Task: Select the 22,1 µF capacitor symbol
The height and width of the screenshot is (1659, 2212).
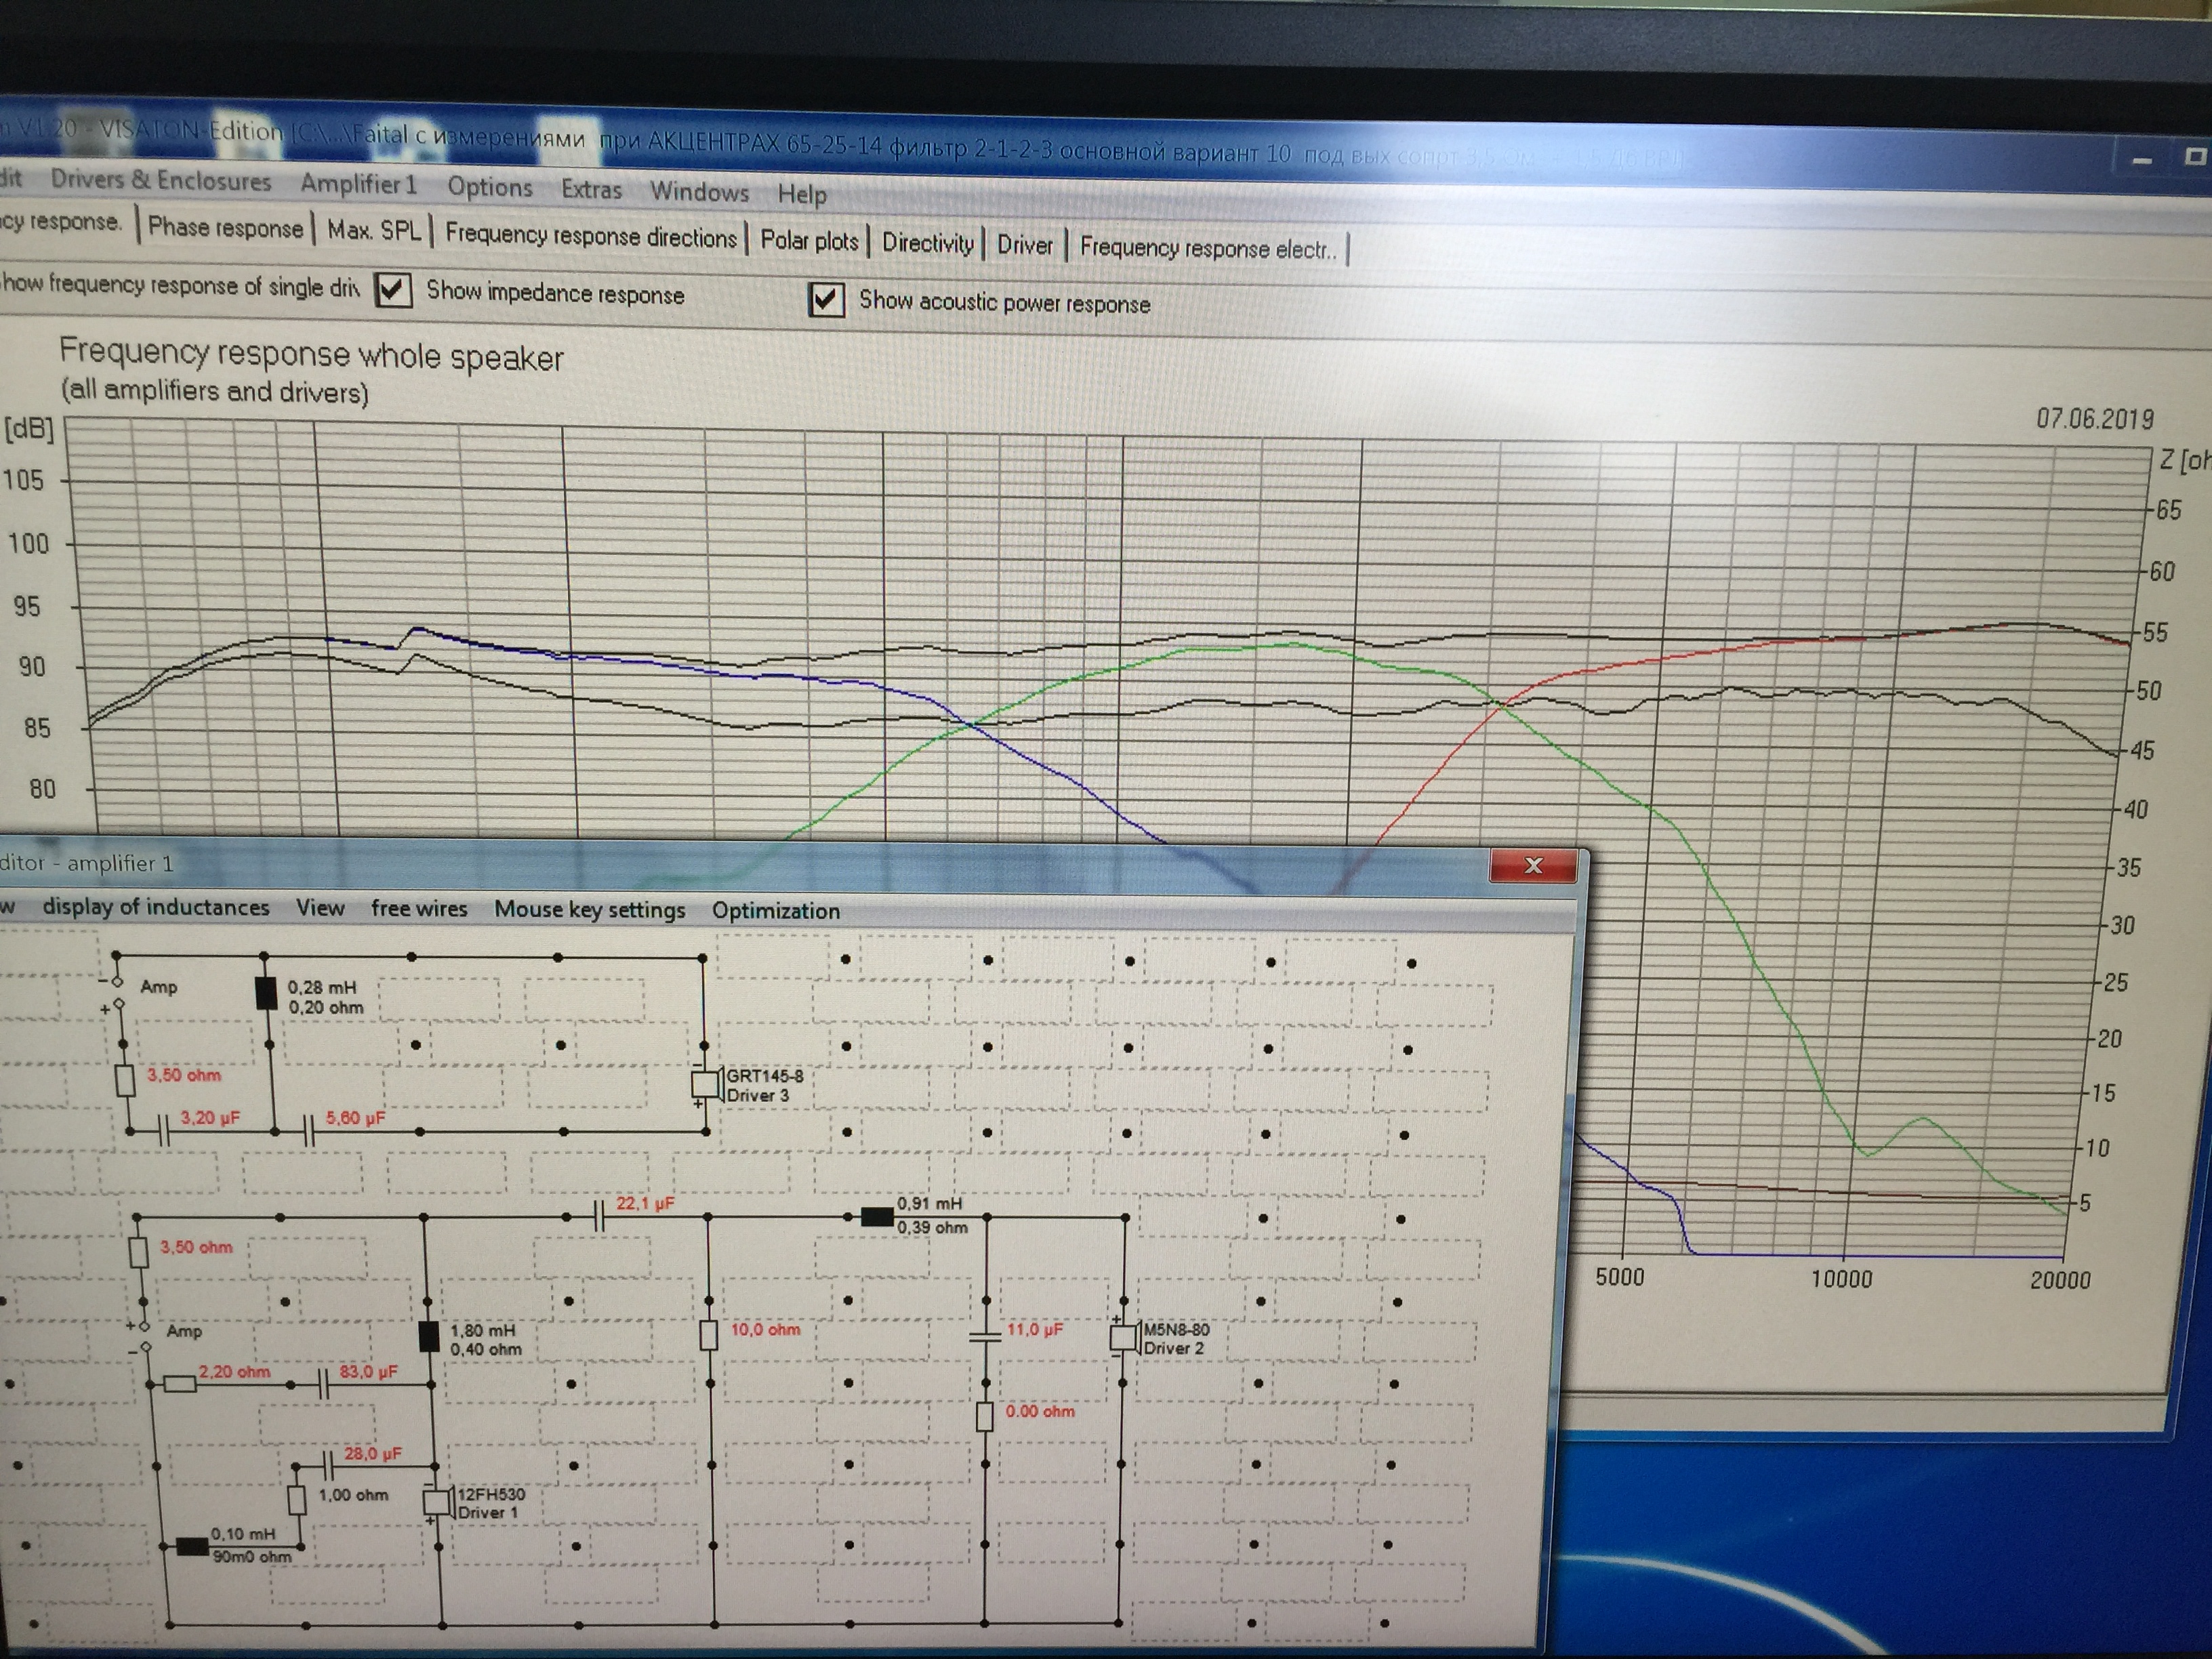Action: click(599, 1217)
